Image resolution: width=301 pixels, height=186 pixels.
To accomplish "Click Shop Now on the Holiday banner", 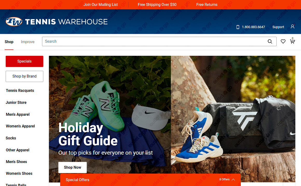I will point(73,167).
